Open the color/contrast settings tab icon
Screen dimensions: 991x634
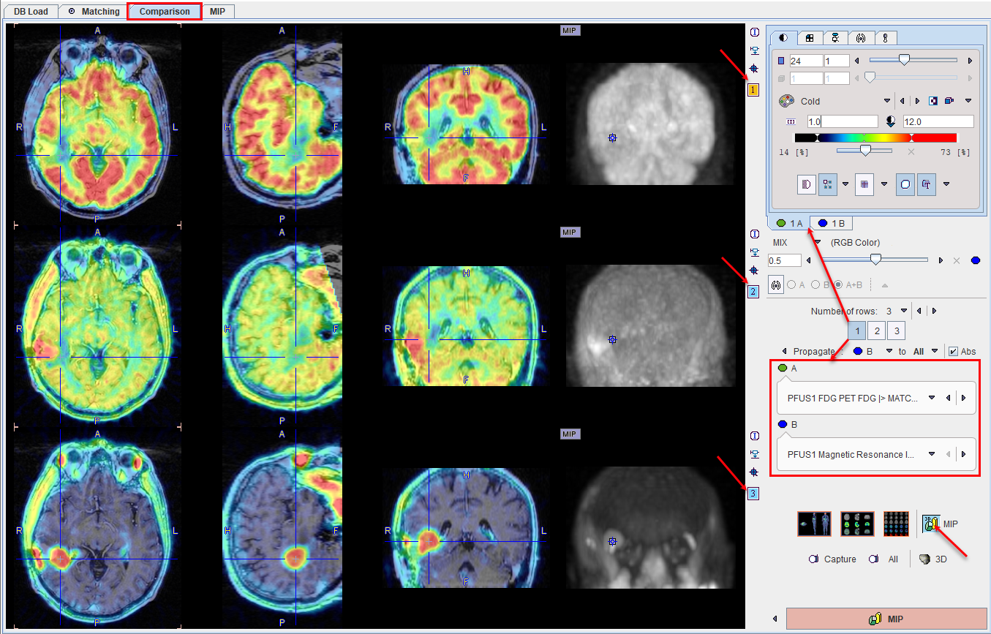(x=784, y=37)
